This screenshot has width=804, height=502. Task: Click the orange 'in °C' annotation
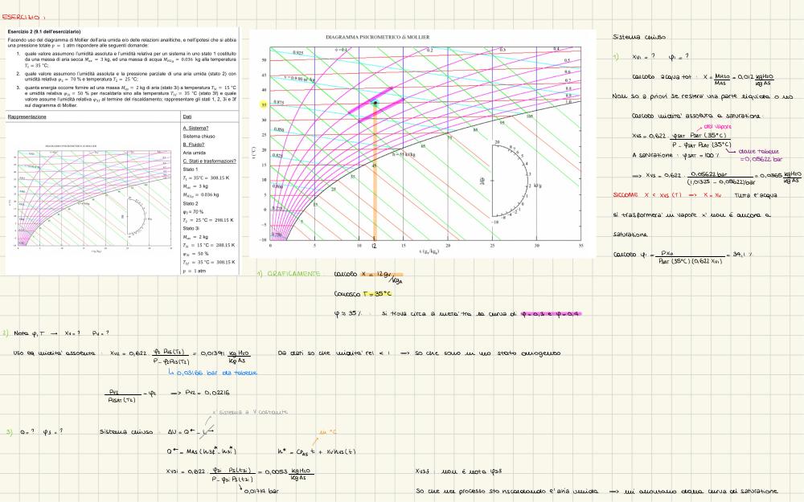pyautogui.click(x=328, y=432)
